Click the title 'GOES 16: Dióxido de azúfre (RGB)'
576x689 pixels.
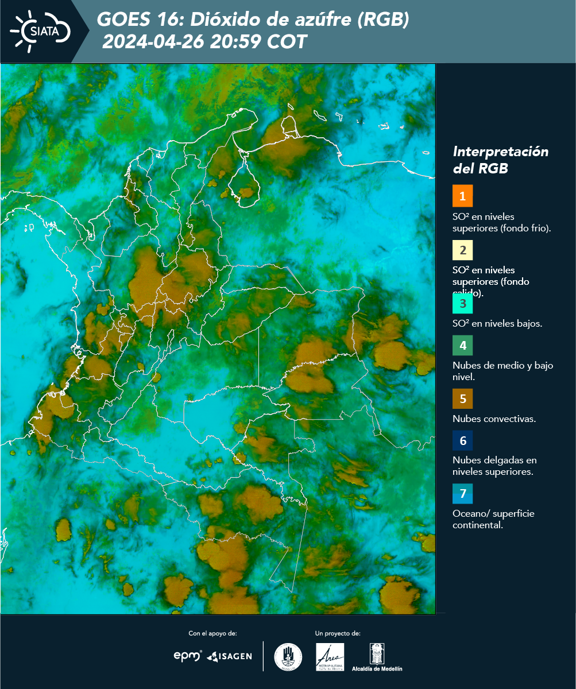(253, 20)
